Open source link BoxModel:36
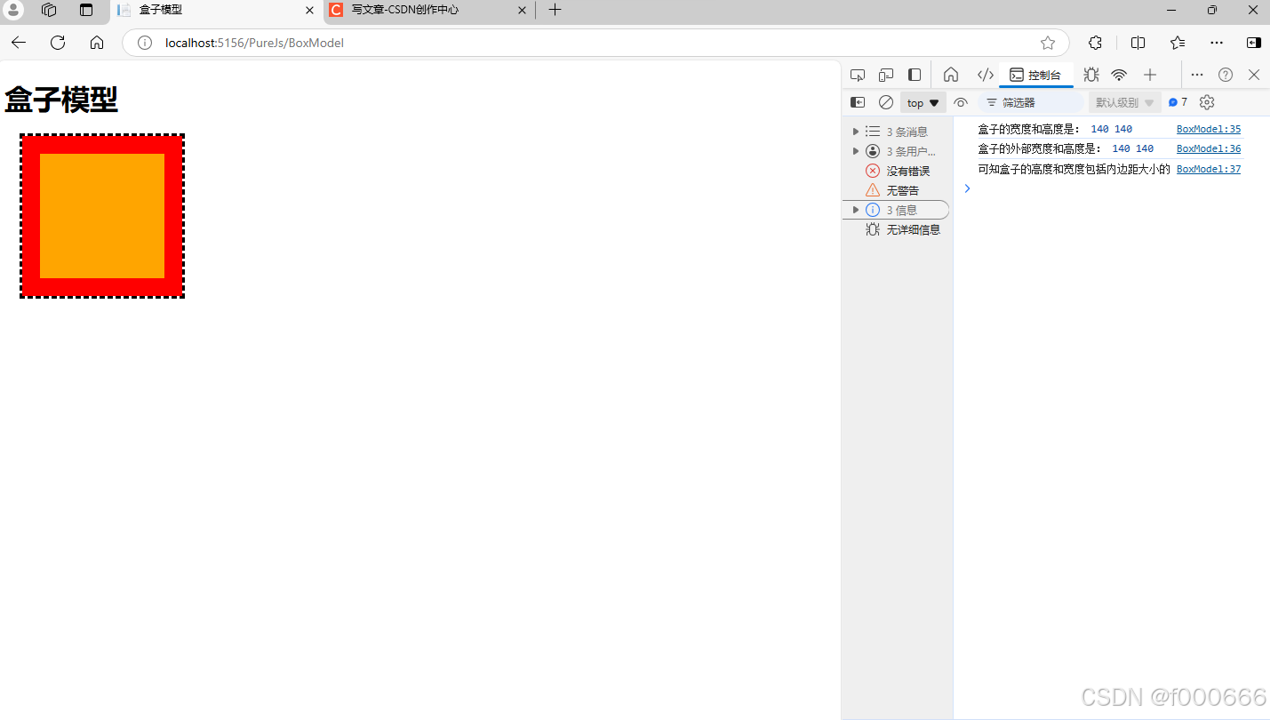The width and height of the screenshot is (1270, 720). point(1209,148)
